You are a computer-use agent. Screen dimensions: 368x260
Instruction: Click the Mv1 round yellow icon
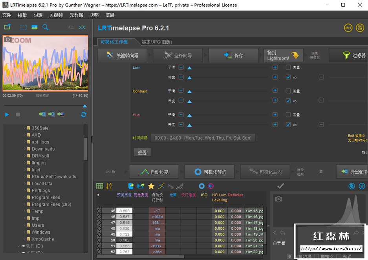[x=348, y=28]
